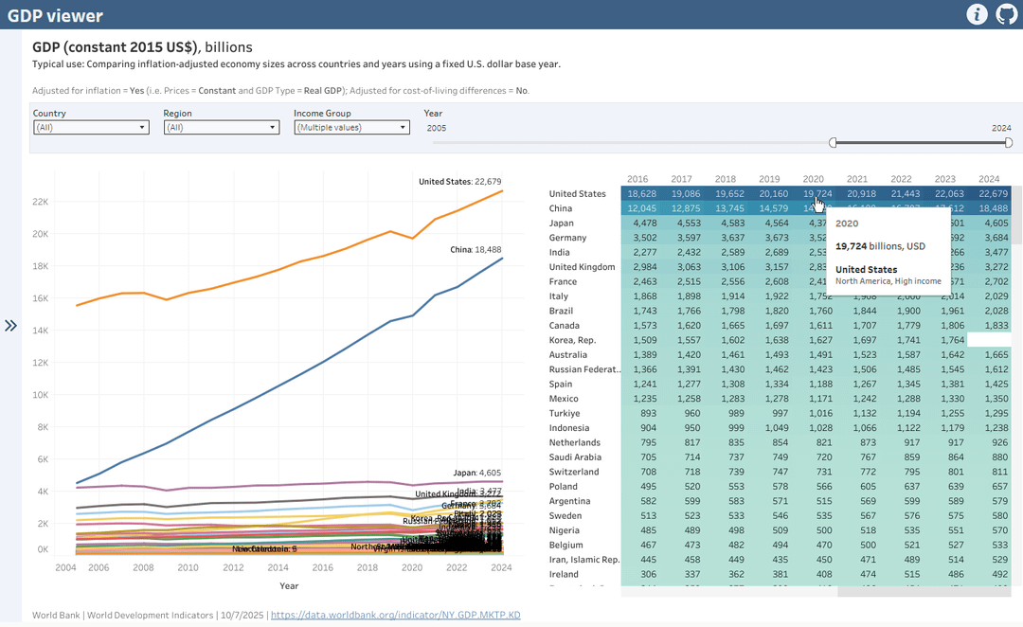Click the United States line end label
The height and width of the screenshot is (627, 1023).
[x=460, y=182]
